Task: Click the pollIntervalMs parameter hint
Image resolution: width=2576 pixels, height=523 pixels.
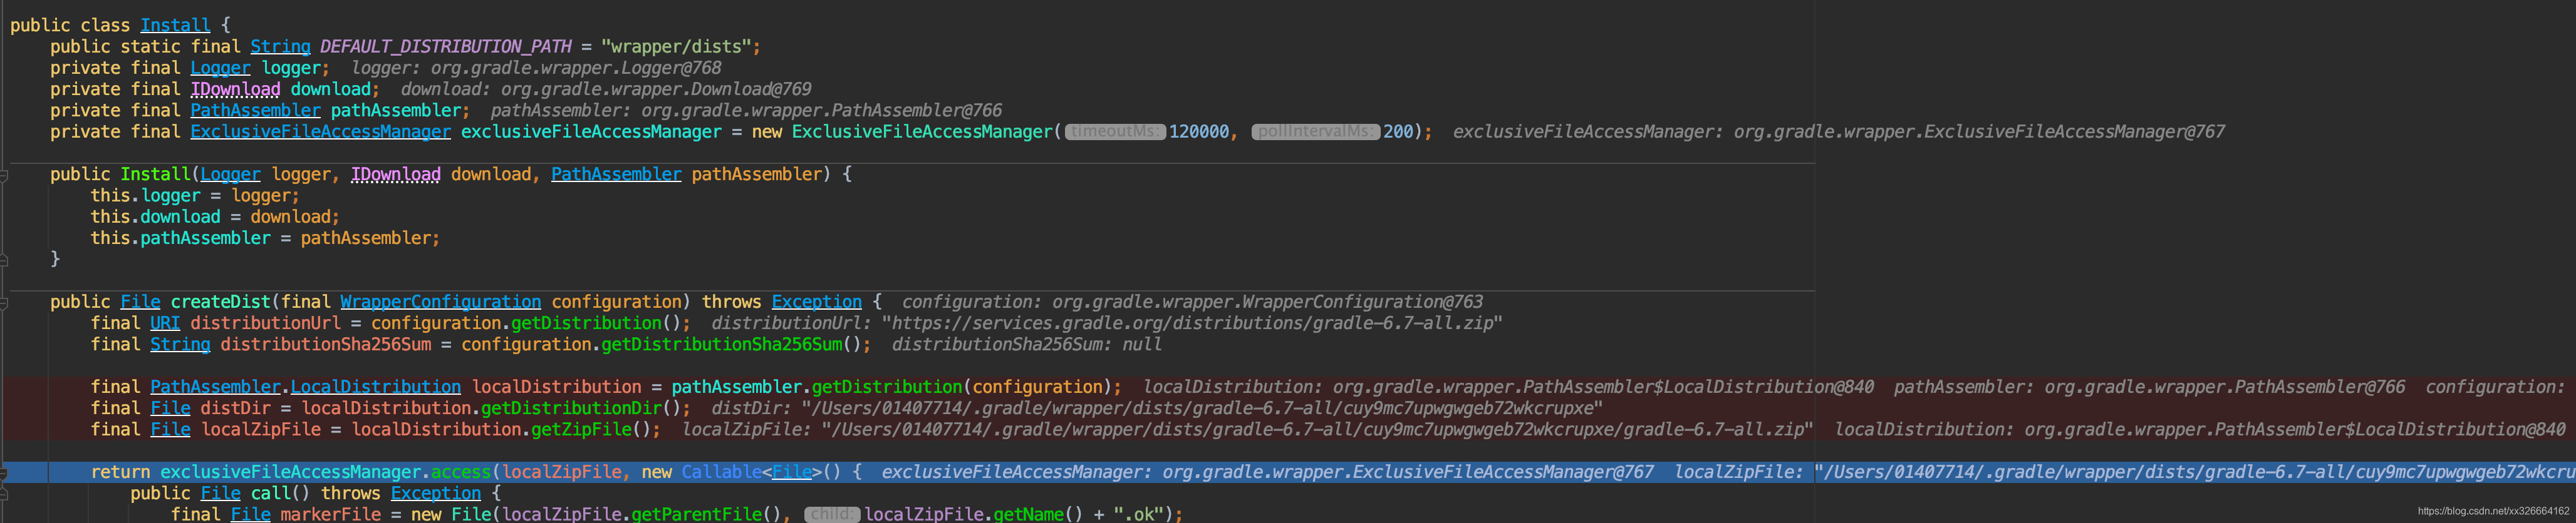Action: click(1315, 132)
